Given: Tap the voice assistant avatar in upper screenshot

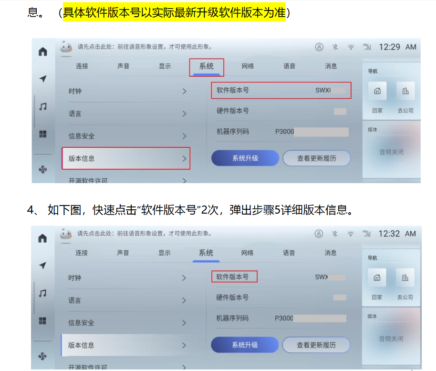Looking at the screenshot, I should pyautogui.click(x=66, y=47).
